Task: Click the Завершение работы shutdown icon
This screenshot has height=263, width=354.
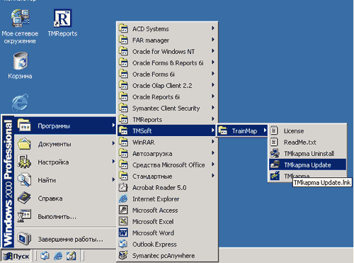Action: click(24, 239)
